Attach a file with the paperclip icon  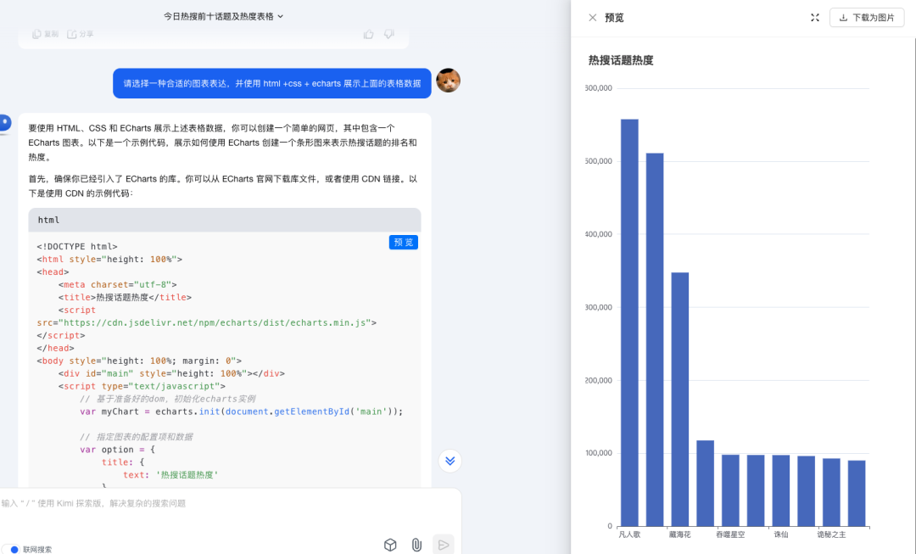(416, 545)
